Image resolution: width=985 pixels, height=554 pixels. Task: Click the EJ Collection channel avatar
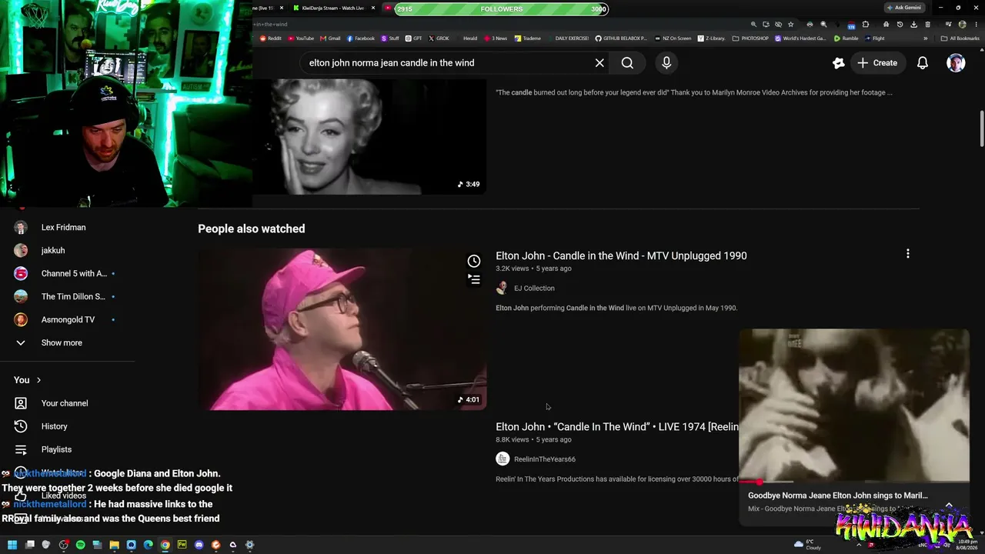pos(502,288)
